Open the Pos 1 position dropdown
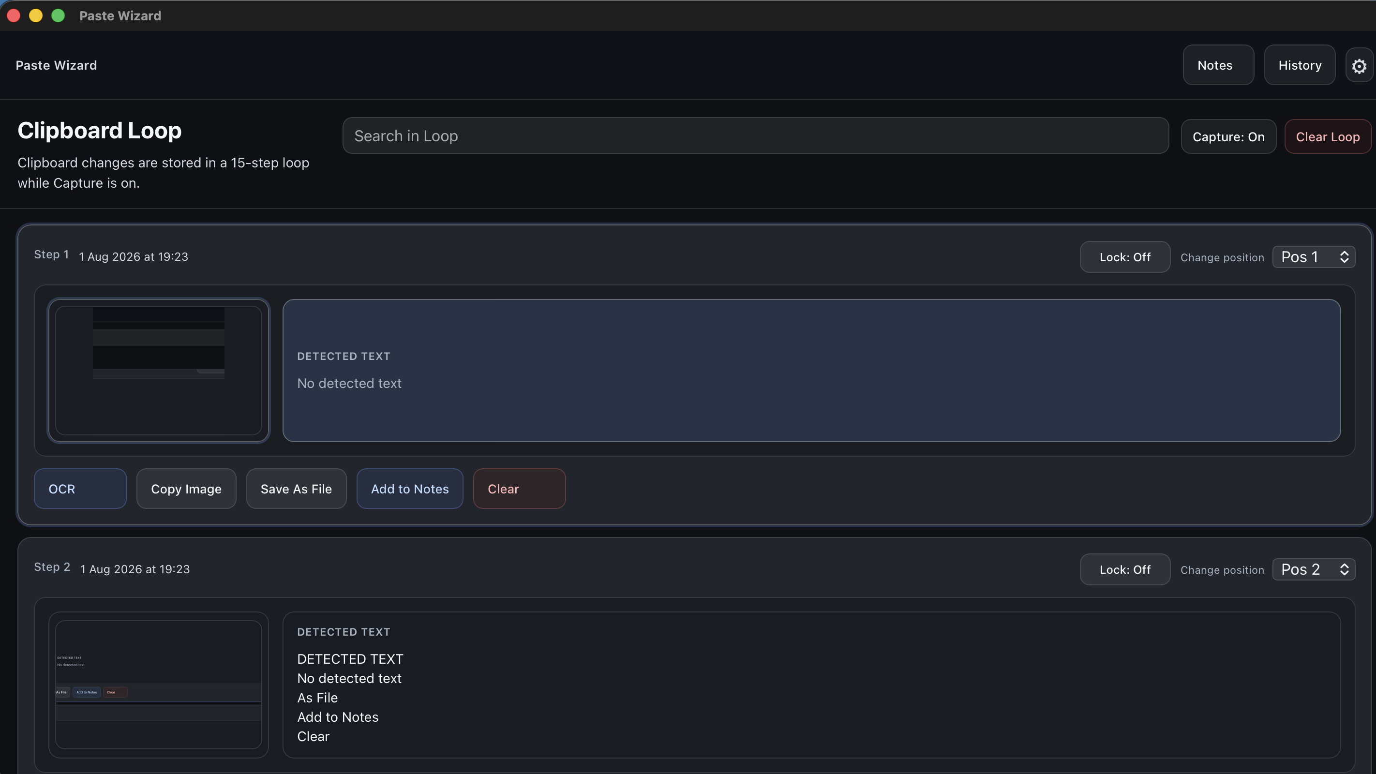The width and height of the screenshot is (1376, 774). (x=1314, y=257)
